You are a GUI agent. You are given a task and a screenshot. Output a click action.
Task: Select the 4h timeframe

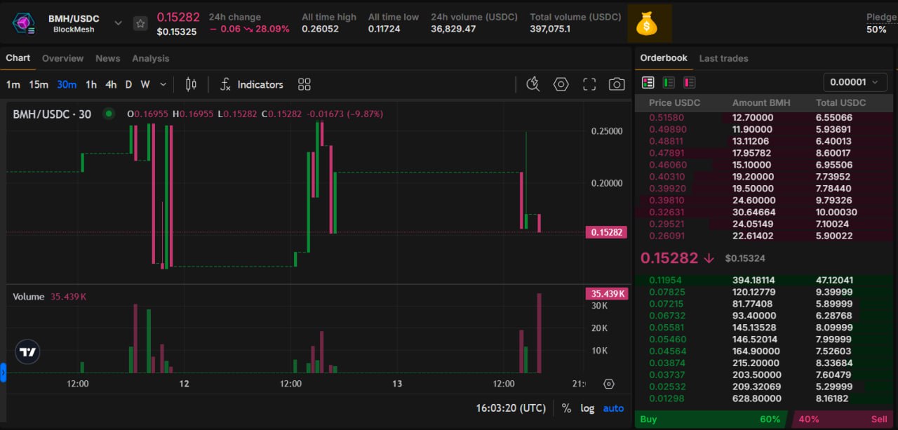(111, 84)
